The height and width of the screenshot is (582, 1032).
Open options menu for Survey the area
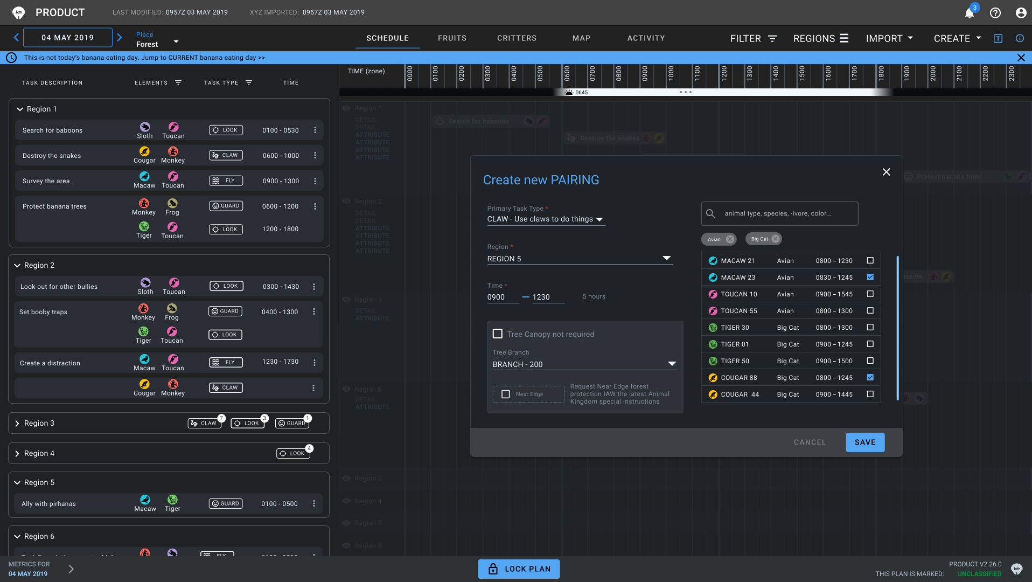pyautogui.click(x=315, y=181)
